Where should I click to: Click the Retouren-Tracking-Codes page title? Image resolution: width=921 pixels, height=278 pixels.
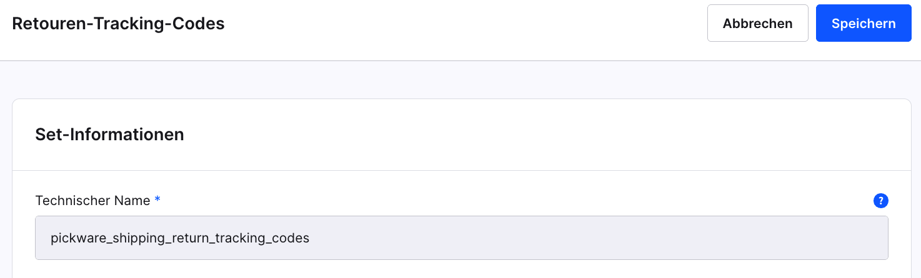tap(118, 24)
